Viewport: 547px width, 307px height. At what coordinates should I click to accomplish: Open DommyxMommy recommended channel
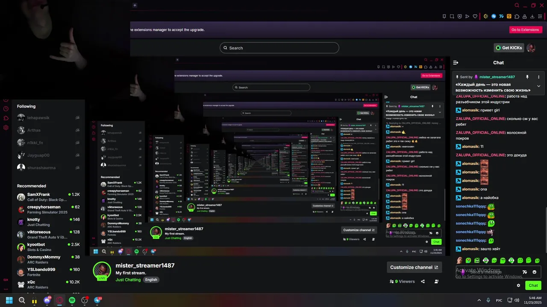coord(48,260)
